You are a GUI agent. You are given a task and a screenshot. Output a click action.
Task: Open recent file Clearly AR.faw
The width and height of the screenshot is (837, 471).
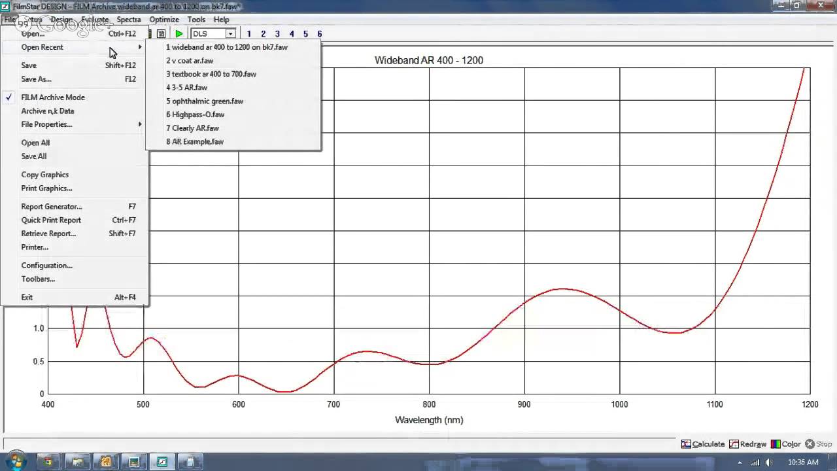point(233,128)
